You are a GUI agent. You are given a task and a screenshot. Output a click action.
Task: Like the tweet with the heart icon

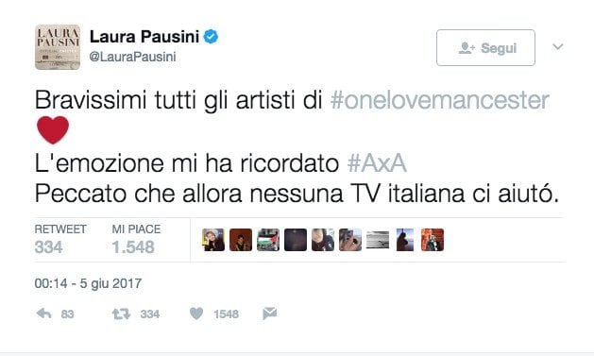(x=196, y=314)
